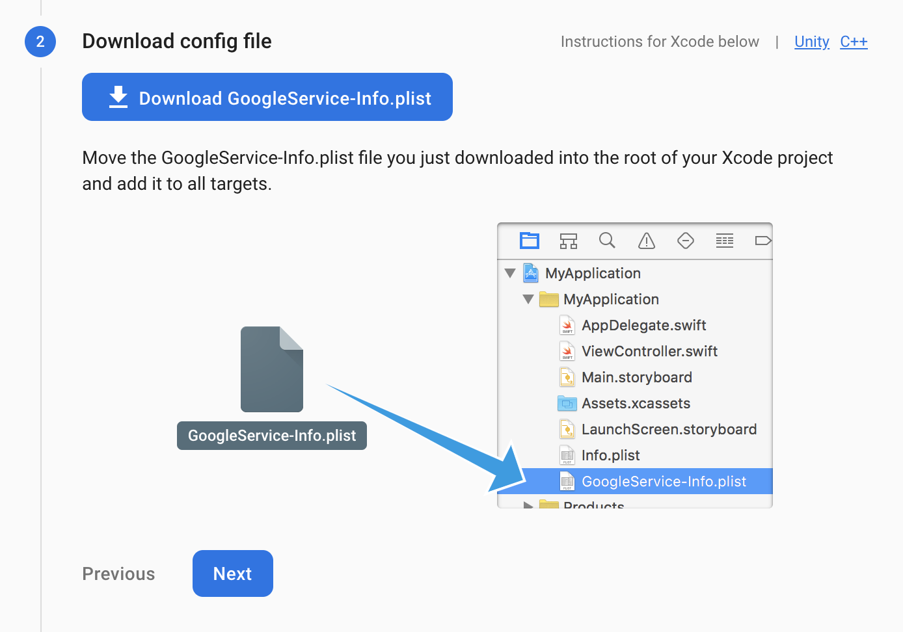Viewport: 903px width, 632px height.
Task: Go back with the Previous button
Action: (x=118, y=573)
